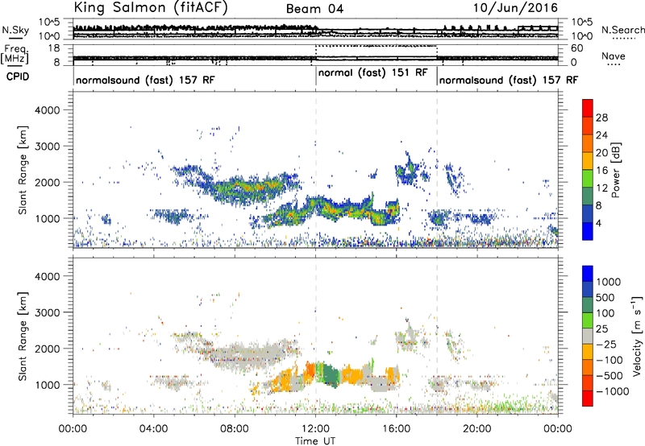The height and width of the screenshot is (446, 645).
Task: Click the '12:00' time axis tick label
Action: click(x=316, y=429)
